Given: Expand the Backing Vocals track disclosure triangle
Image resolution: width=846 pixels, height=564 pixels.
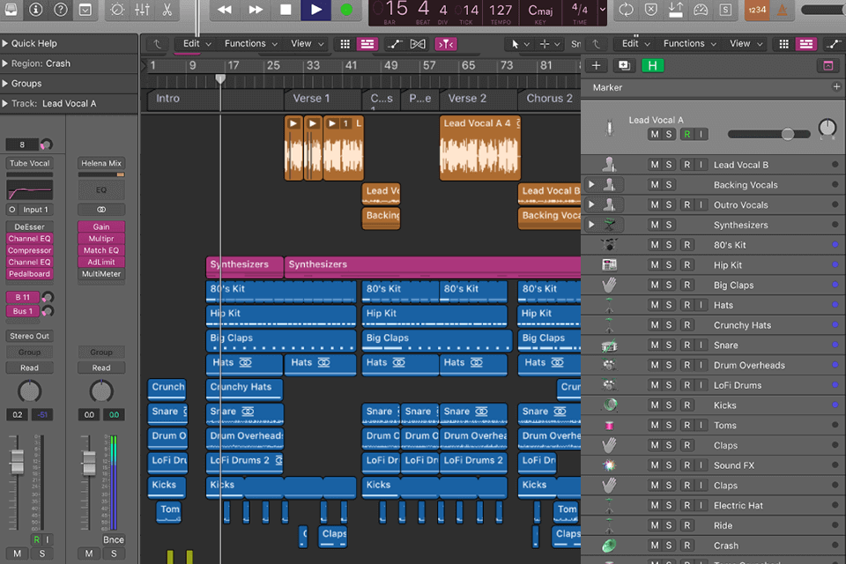Looking at the screenshot, I should click(591, 185).
